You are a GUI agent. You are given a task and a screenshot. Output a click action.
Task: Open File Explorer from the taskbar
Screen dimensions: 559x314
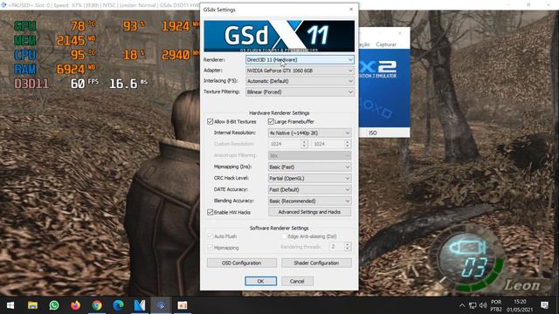(x=32, y=305)
